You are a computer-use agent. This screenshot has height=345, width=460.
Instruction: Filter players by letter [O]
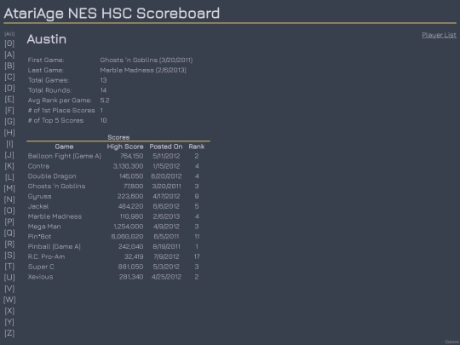pos(9,210)
